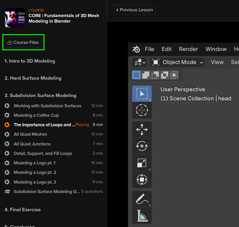Click play icon for All Quad Junctions
The height and width of the screenshot is (227, 239).
7,144
